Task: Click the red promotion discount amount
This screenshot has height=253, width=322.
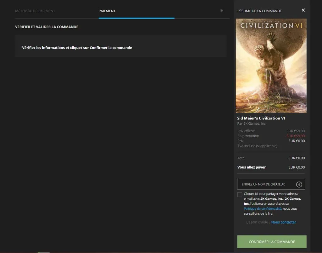Action: tap(294, 136)
